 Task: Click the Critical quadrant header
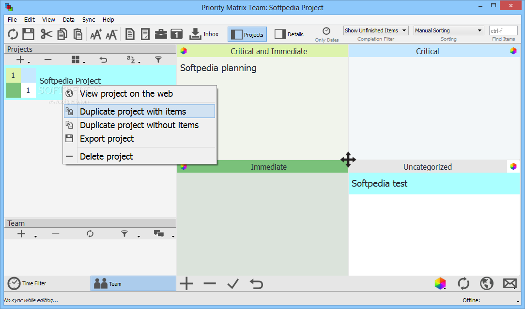[x=427, y=51]
